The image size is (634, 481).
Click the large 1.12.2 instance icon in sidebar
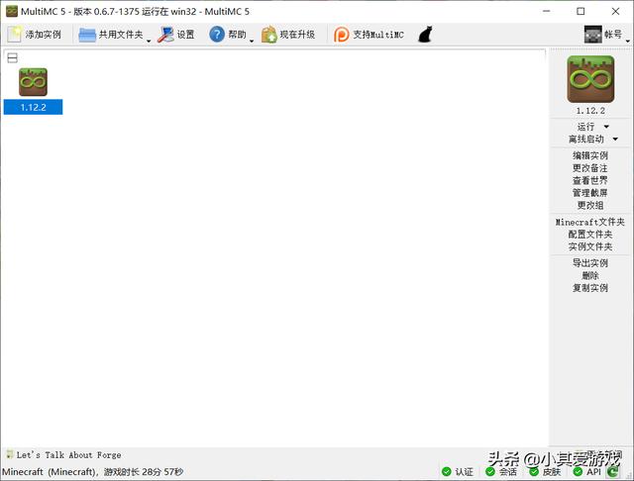590,79
